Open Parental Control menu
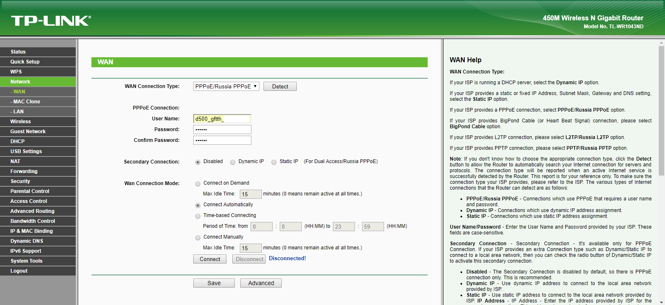 (38, 191)
